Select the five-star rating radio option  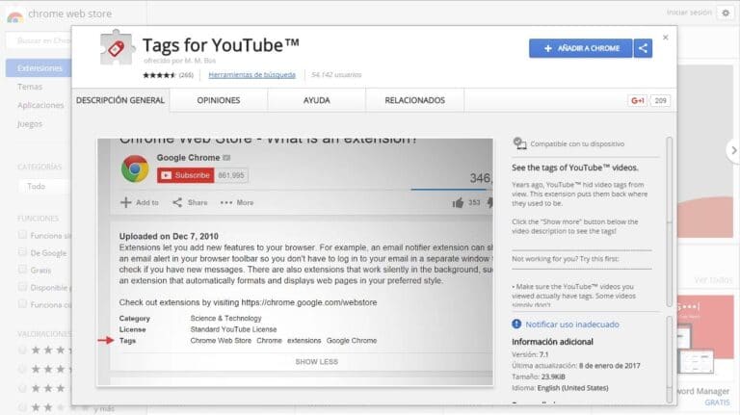23,349
